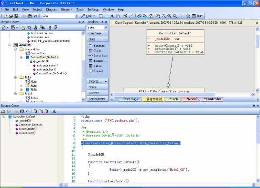
Task: Click the Paste clipboard icon in main toolbar
Action: coord(30,16)
